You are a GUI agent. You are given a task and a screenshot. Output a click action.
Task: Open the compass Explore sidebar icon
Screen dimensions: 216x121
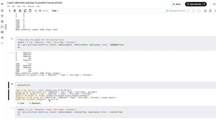[2, 10]
